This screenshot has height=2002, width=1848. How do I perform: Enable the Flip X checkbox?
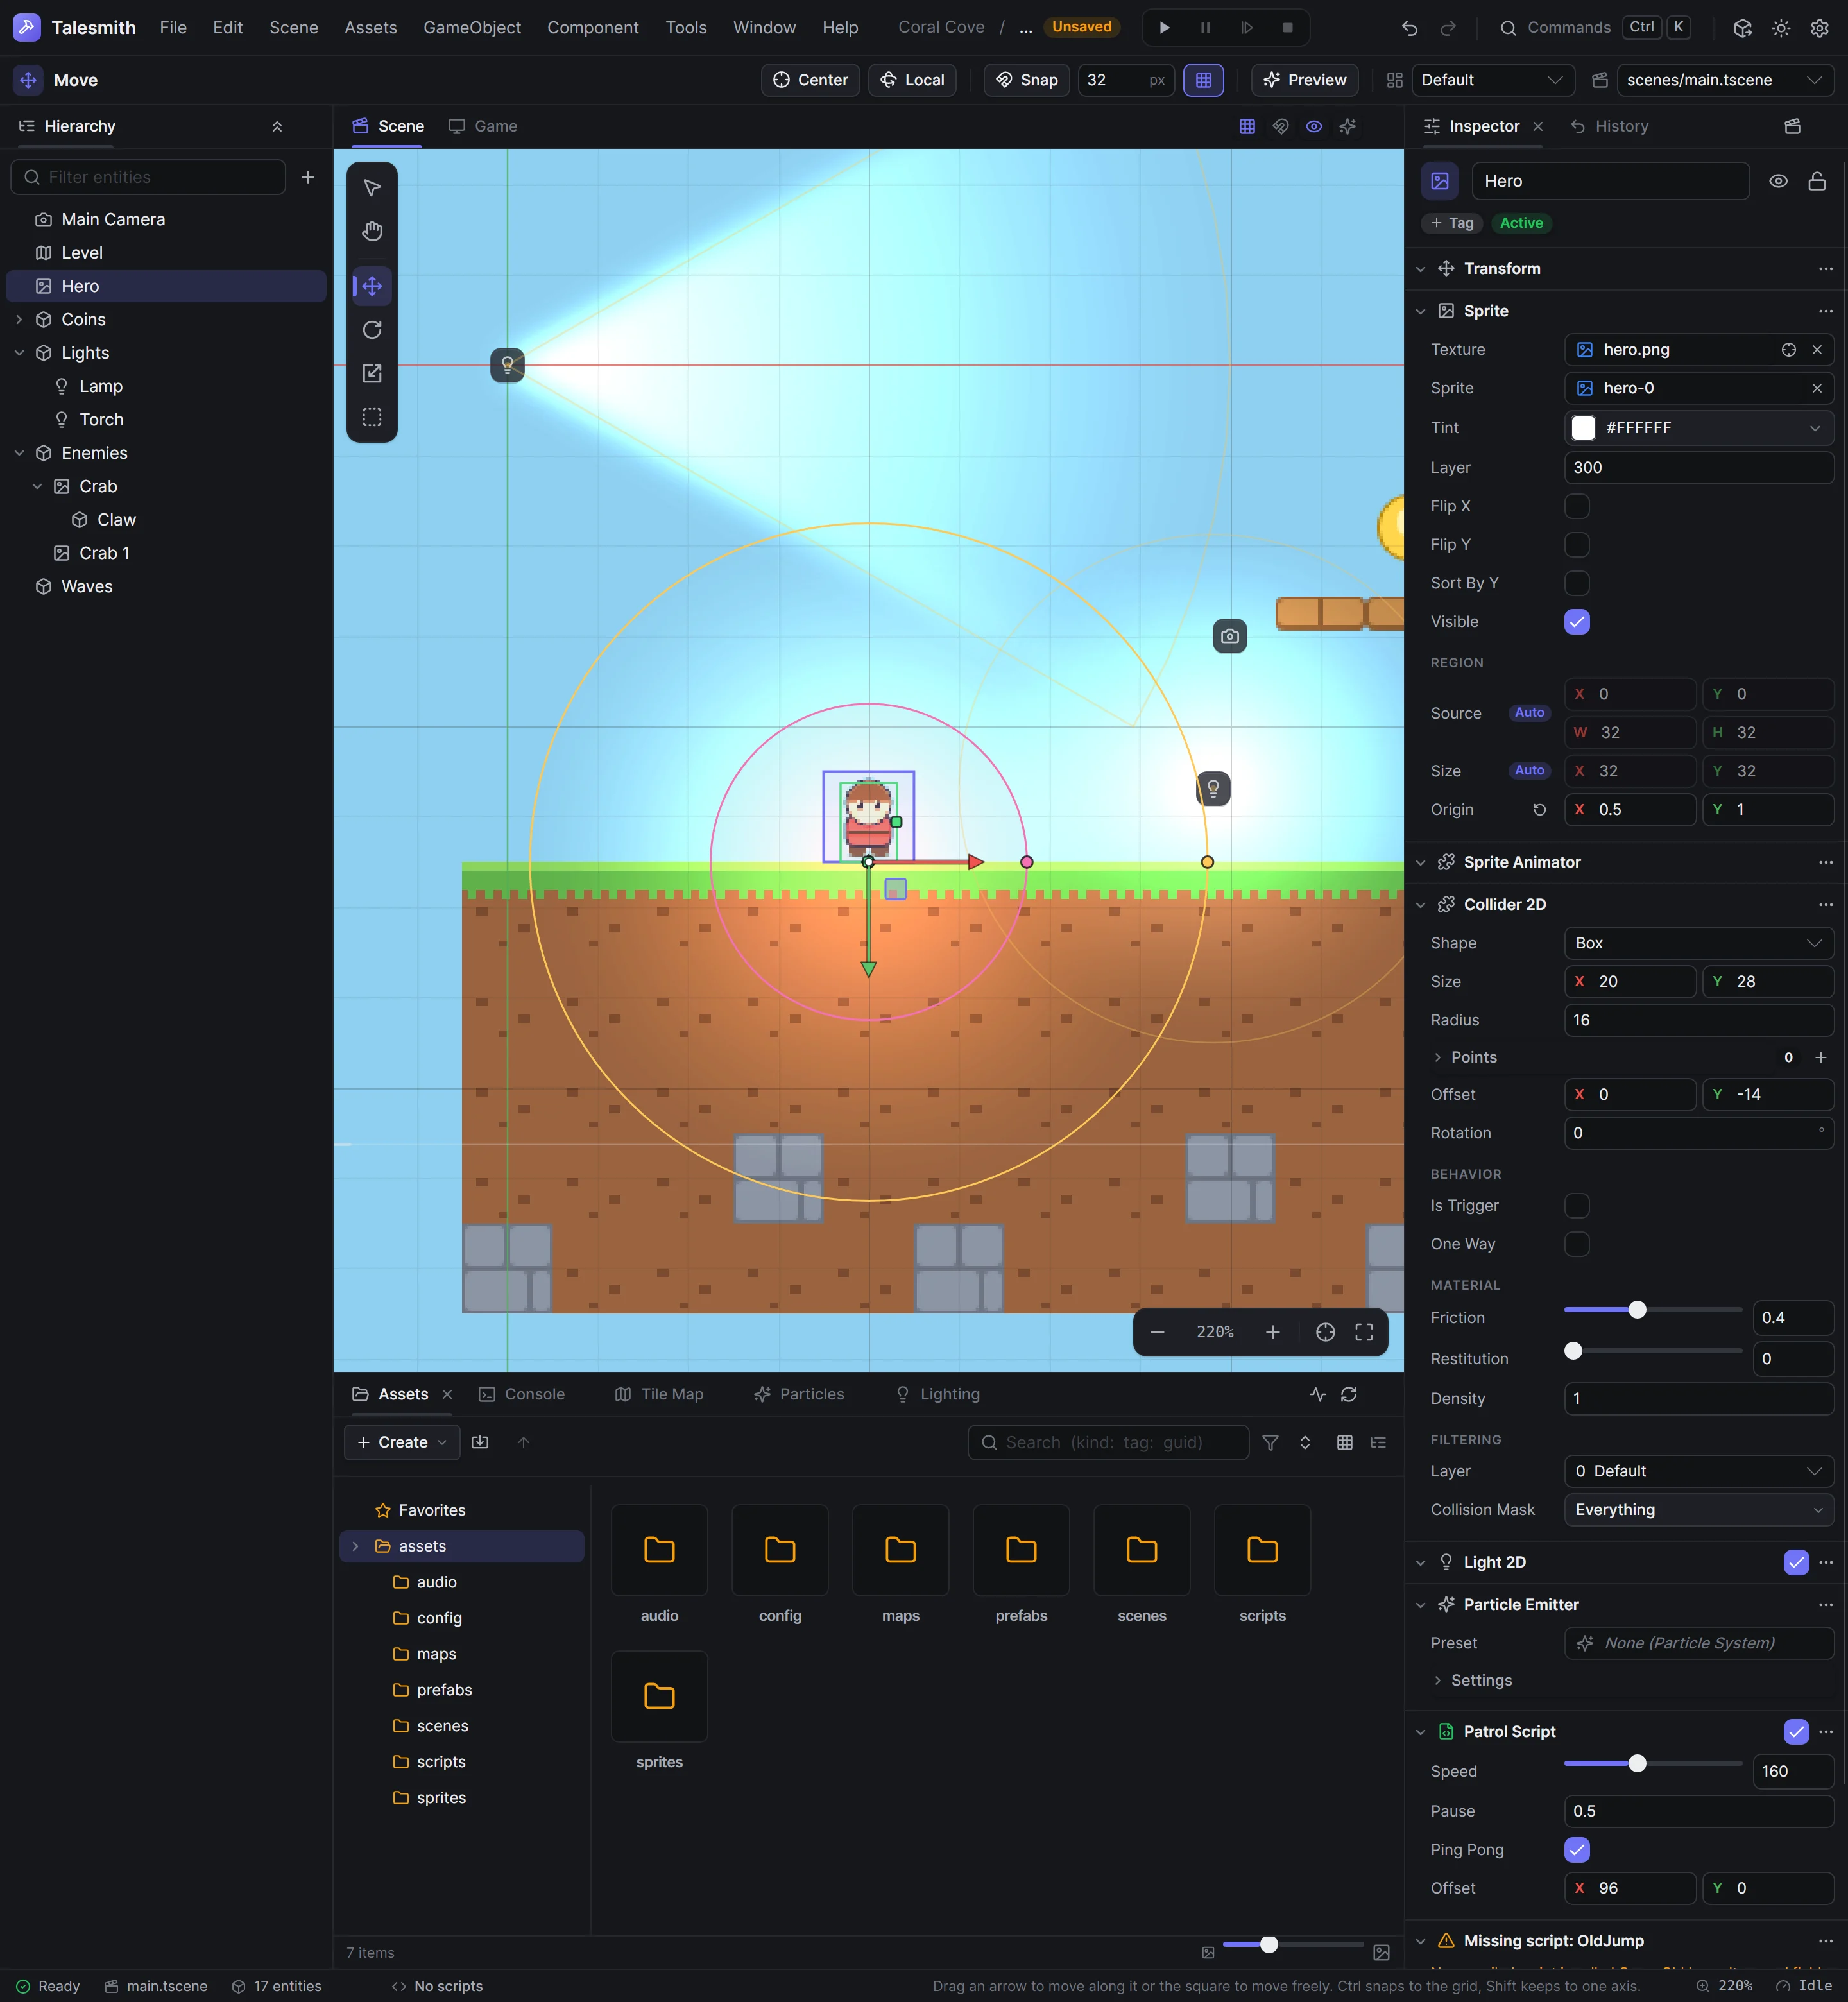tap(1577, 506)
